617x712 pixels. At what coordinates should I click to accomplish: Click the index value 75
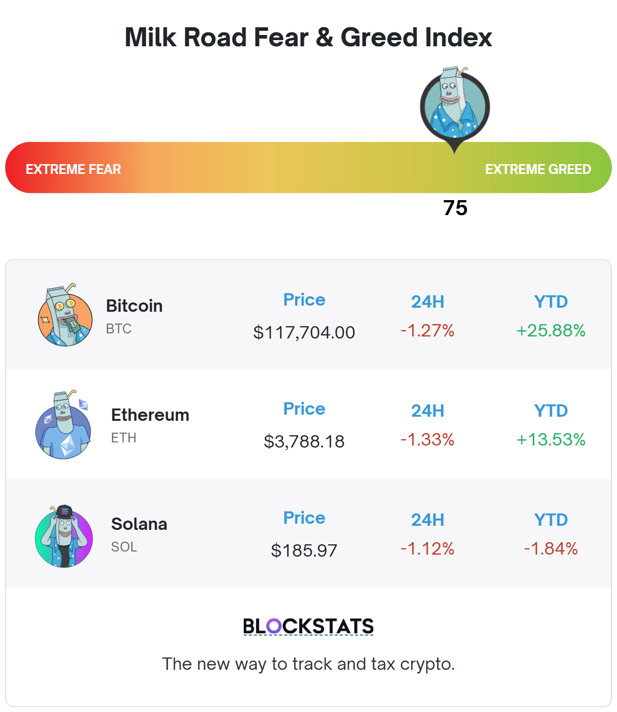pyautogui.click(x=456, y=208)
